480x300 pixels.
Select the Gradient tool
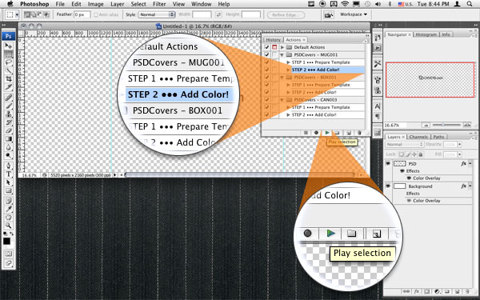point(8,139)
